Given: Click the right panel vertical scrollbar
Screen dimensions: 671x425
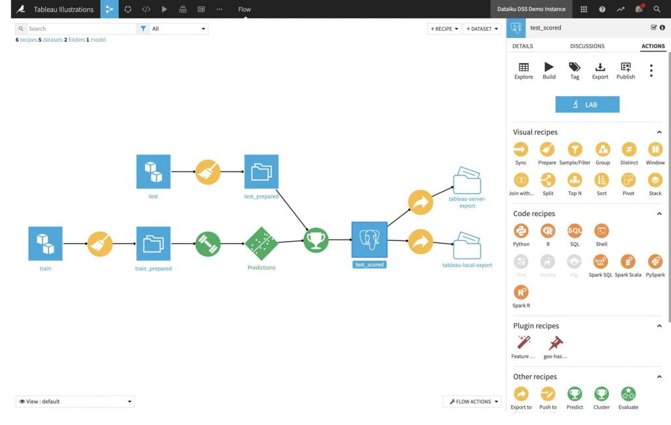Looking at the screenshot, I should (x=669, y=187).
